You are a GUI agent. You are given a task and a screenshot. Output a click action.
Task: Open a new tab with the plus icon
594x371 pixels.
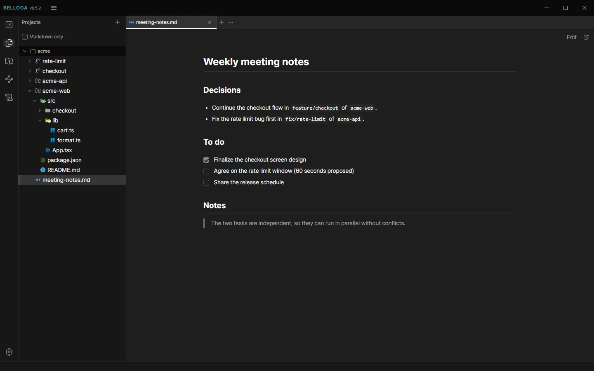(x=222, y=22)
